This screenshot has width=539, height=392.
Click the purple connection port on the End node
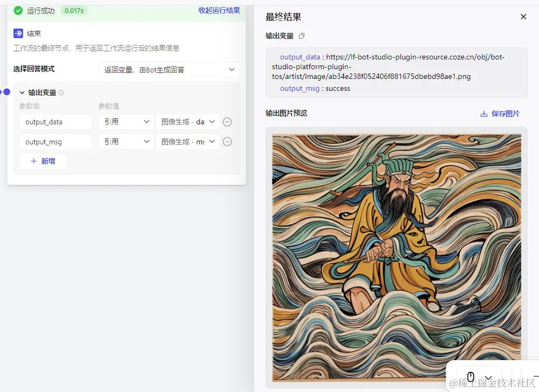pyautogui.click(x=7, y=92)
